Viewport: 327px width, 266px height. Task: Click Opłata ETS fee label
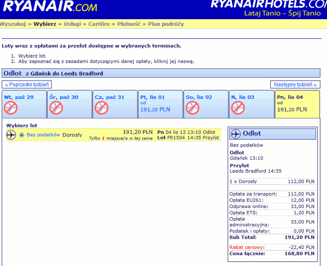click(x=243, y=213)
